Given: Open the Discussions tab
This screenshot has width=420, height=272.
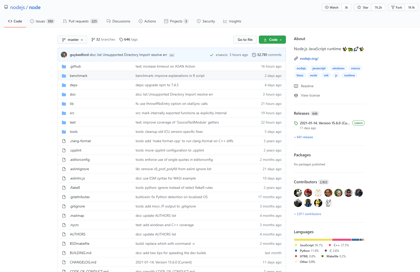Looking at the screenshot, I should pos(118,21).
